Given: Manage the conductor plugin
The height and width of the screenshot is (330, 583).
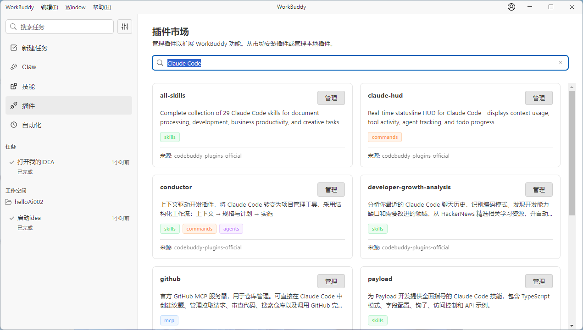Looking at the screenshot, I should [x=331, y=189].
